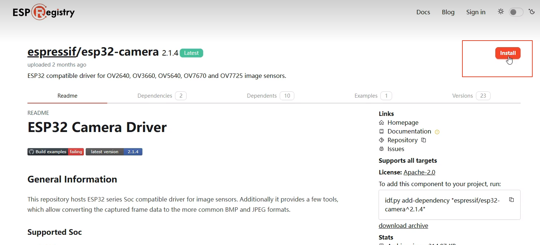This screenshot has width=540, height=245.
Task: Select the Readme tab
Action: click(67, 96)
